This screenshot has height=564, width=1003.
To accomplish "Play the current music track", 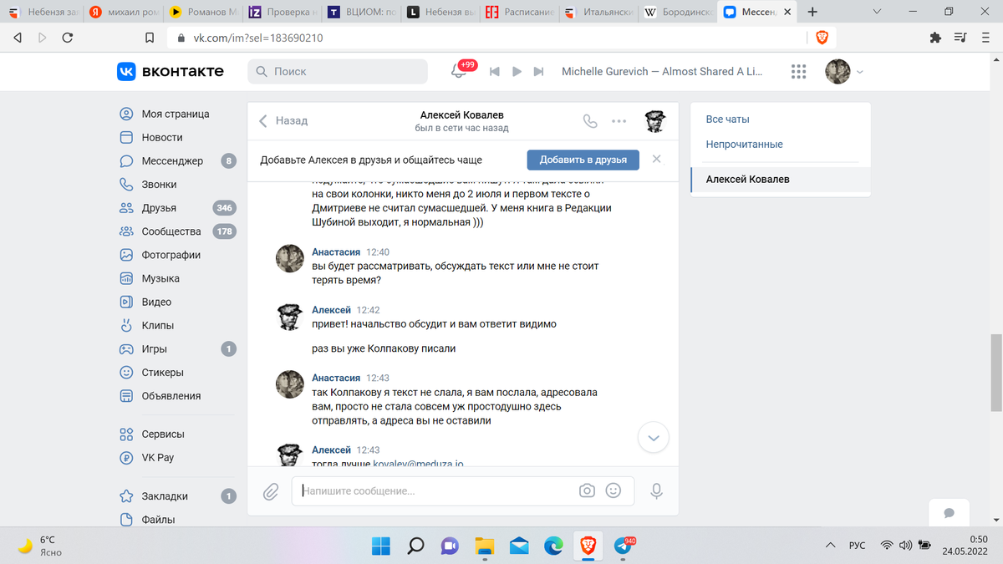I will (517, 72).
